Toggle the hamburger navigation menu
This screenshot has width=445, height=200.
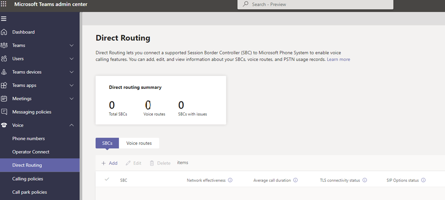coord(4,19)
